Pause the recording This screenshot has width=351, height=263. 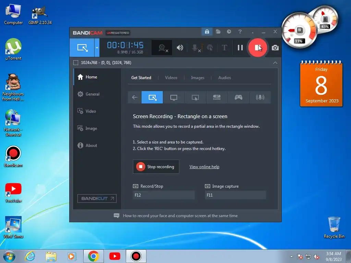click(x=240, y=48)
